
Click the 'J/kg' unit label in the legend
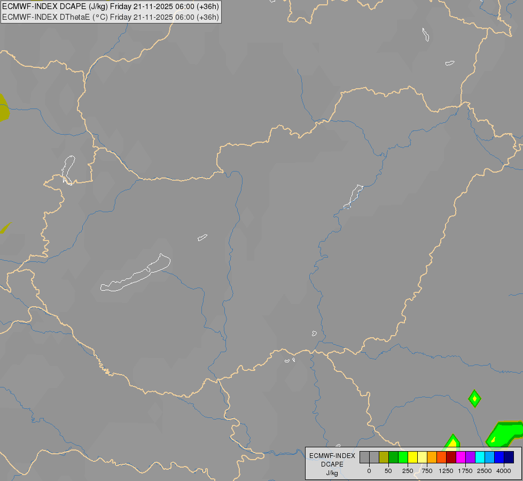coord(332,473)
